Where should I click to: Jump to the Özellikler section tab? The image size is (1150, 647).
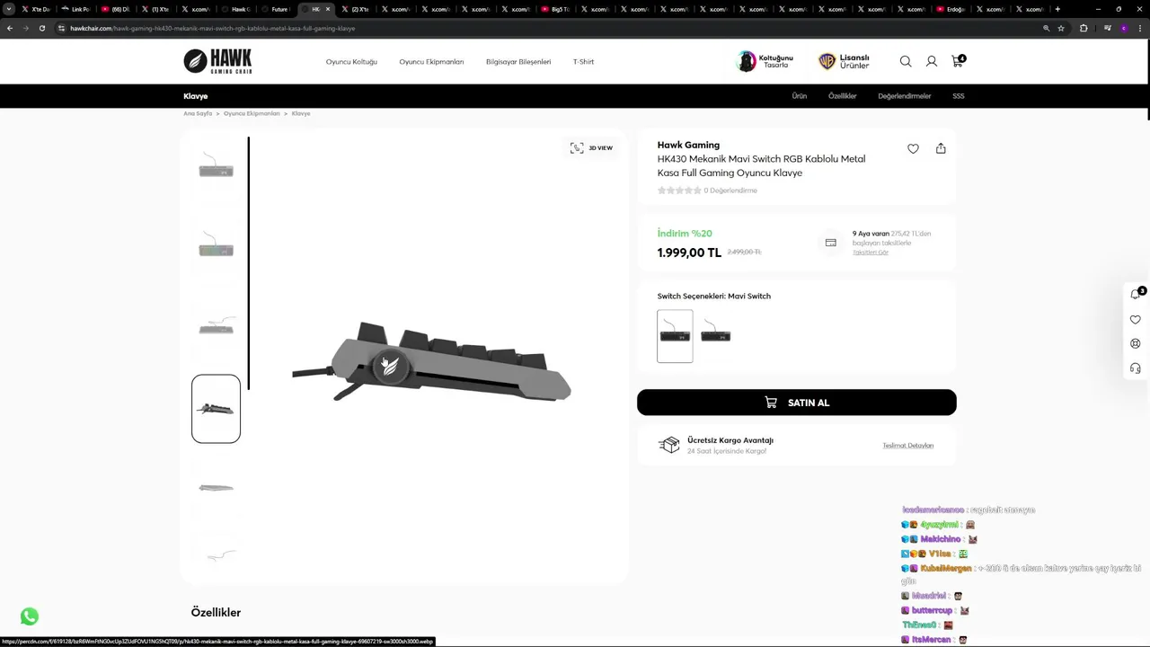[842, 96]
